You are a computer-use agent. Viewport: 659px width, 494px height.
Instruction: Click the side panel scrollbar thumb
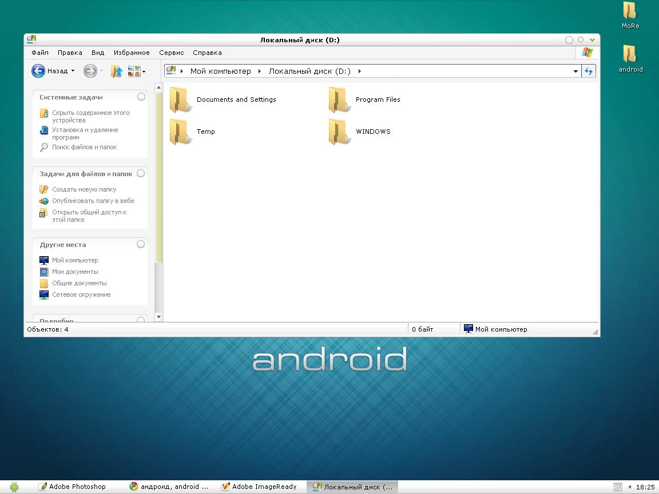point(158,178)
